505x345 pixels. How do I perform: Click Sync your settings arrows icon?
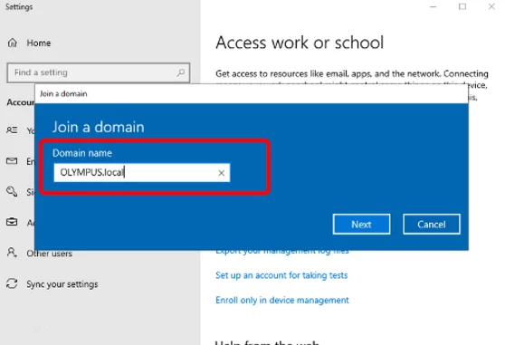[12, 283]
